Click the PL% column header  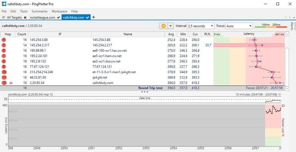pyautogui.click(x=207, y=34)
